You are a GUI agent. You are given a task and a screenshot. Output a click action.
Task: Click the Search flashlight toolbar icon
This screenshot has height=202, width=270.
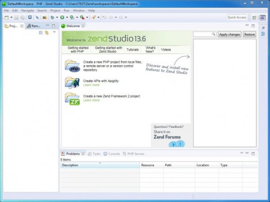pyautogui.click(x=94, y=18)
